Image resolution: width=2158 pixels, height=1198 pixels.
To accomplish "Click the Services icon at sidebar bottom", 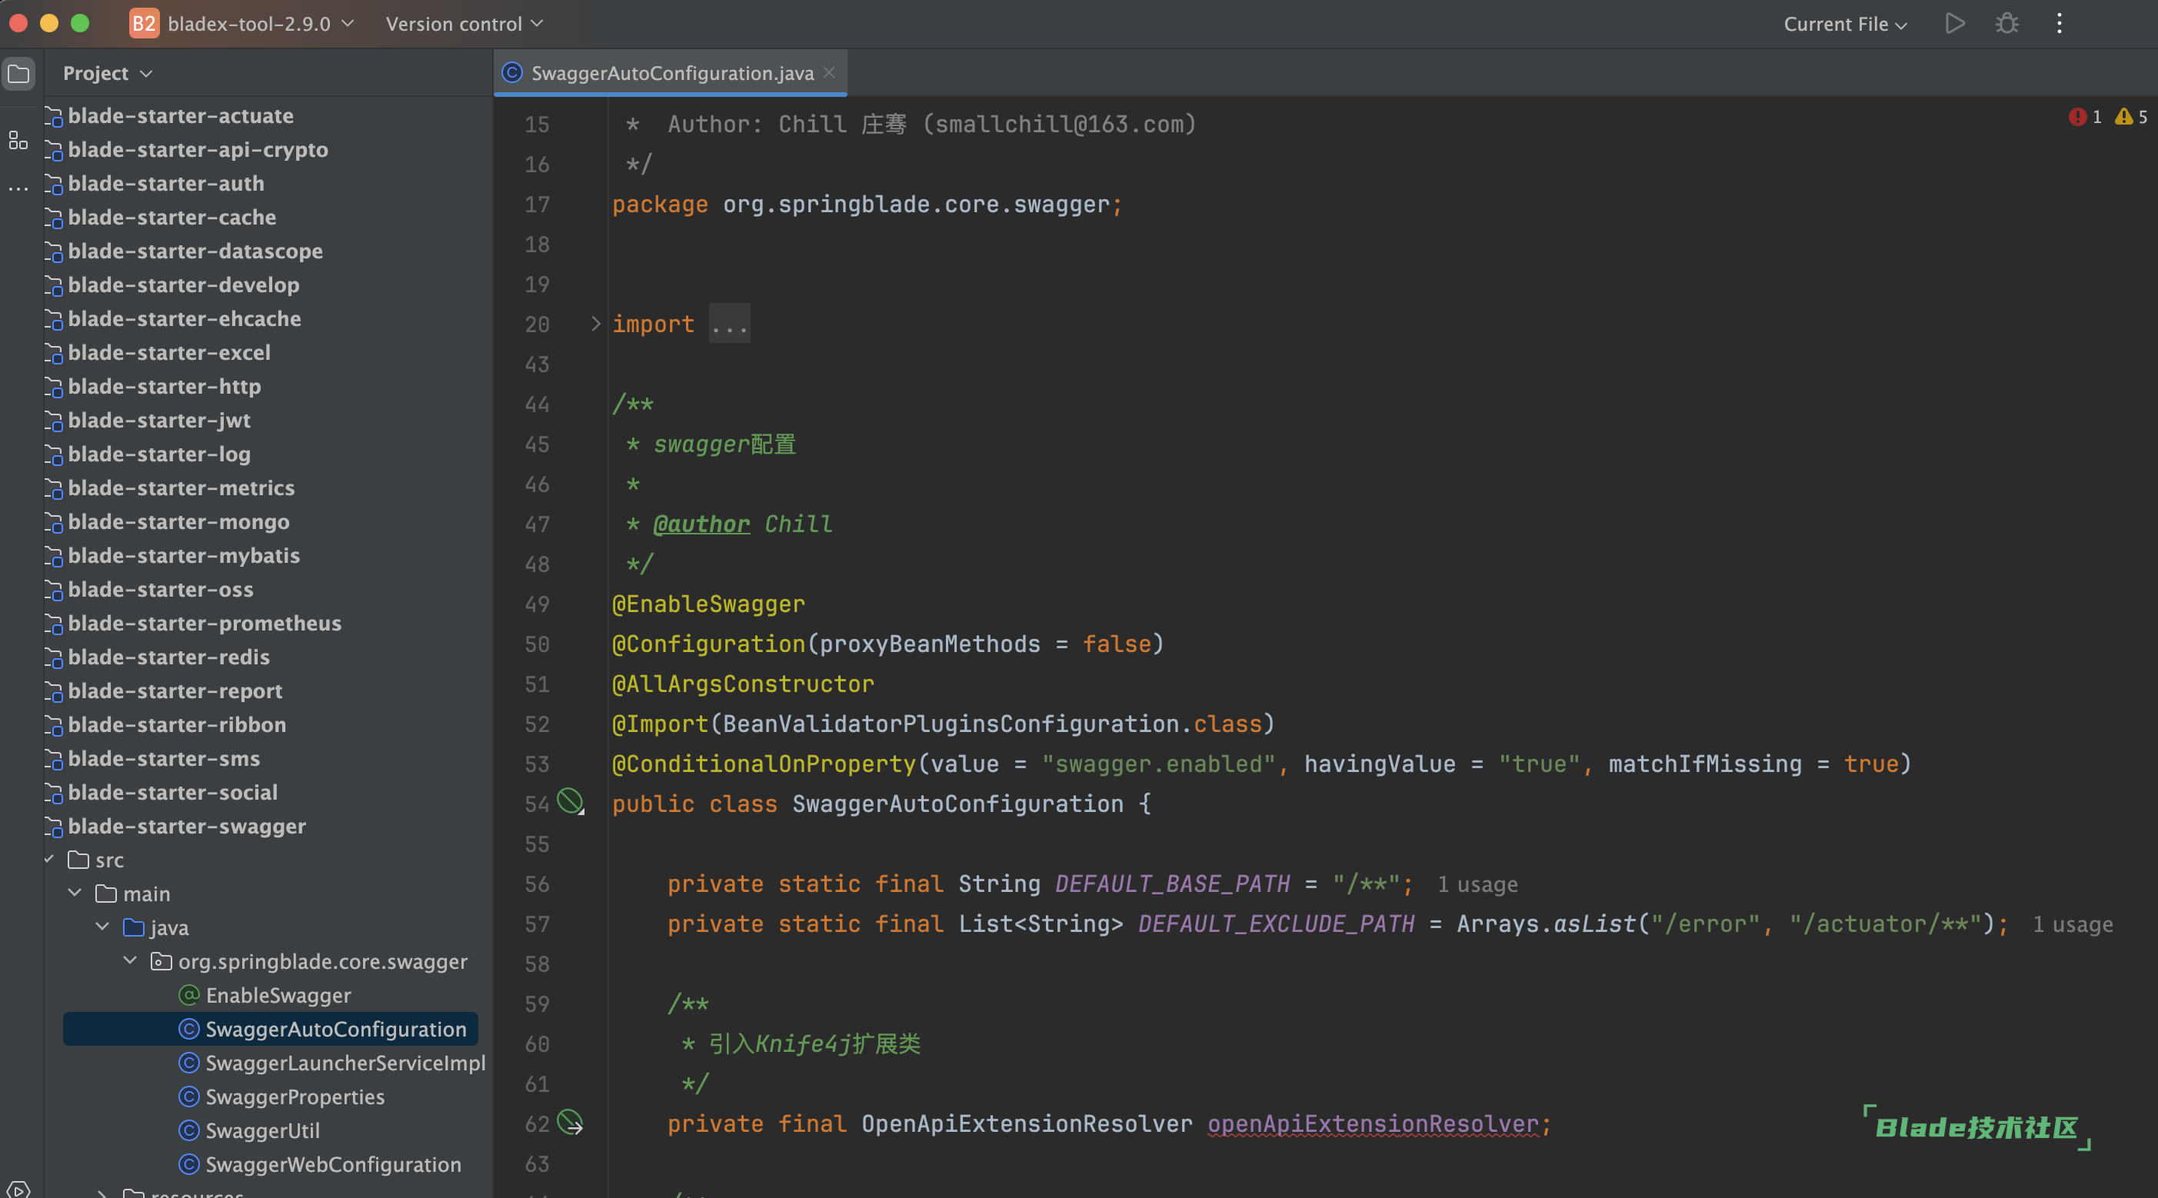I will 18,1189.
